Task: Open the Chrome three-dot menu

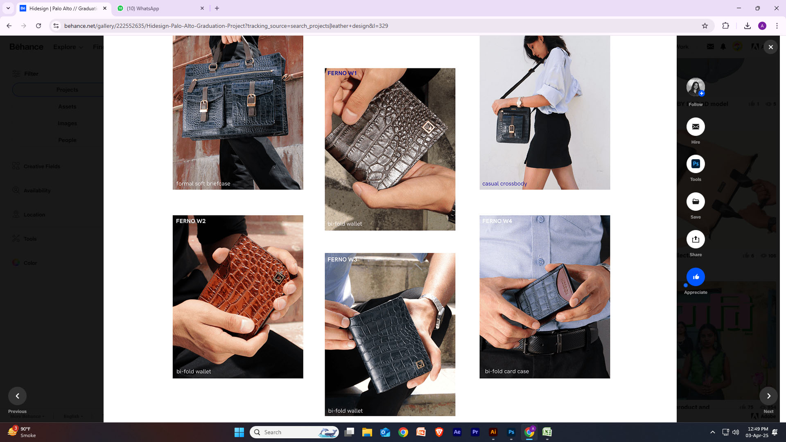Action: (777, 26)
